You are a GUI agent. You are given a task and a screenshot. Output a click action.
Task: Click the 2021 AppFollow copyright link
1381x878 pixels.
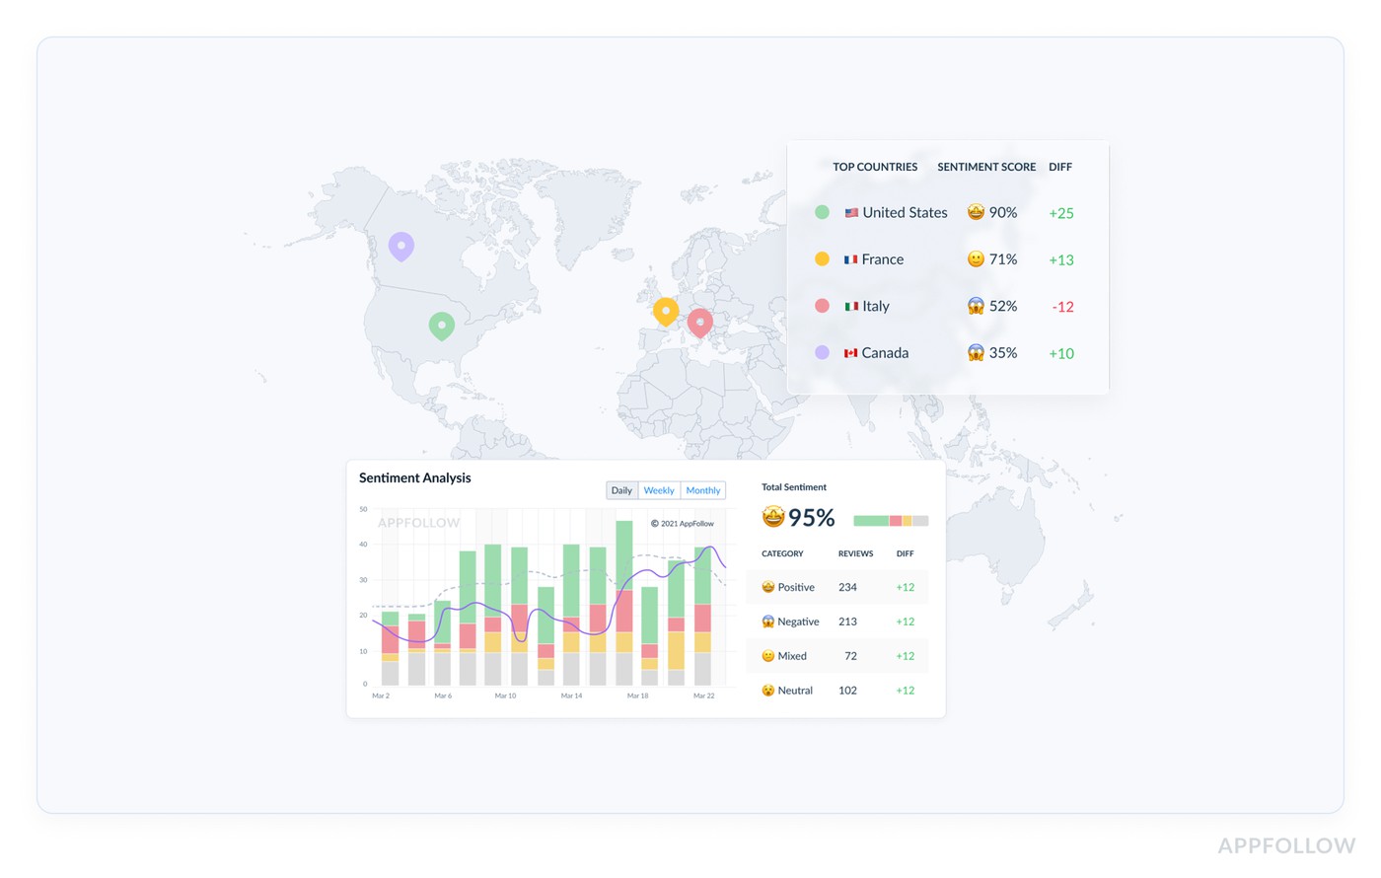(685, 524)
